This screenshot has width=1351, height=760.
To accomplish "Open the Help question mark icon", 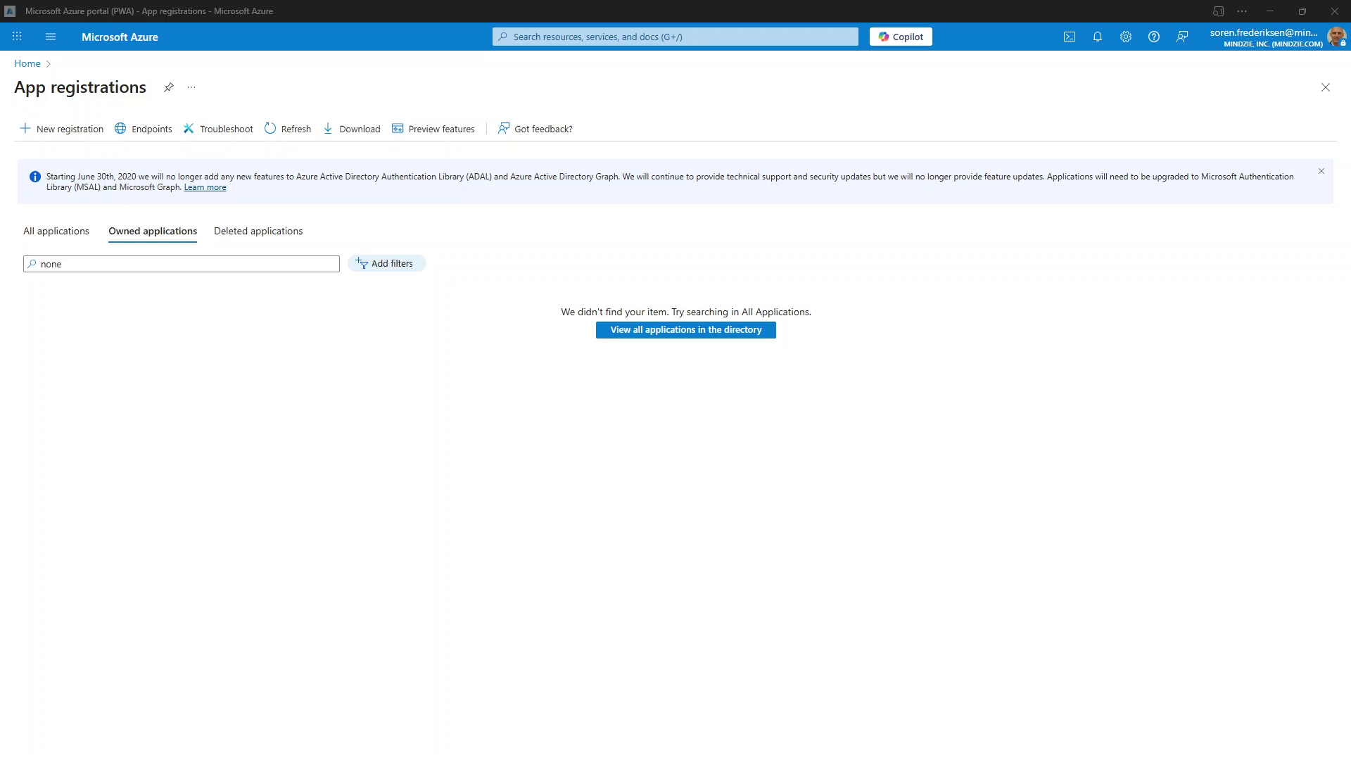I will [x=1154, y=37].
